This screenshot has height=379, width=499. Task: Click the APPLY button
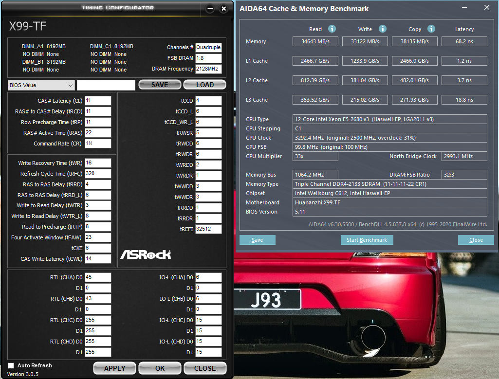coord(115,368)
